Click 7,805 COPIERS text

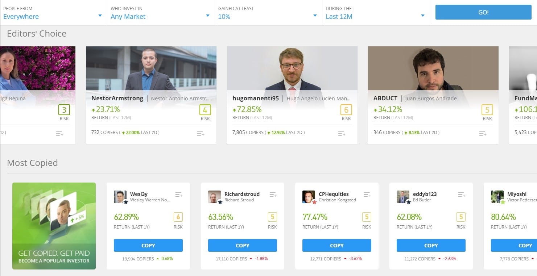click(x=248, y=133)
